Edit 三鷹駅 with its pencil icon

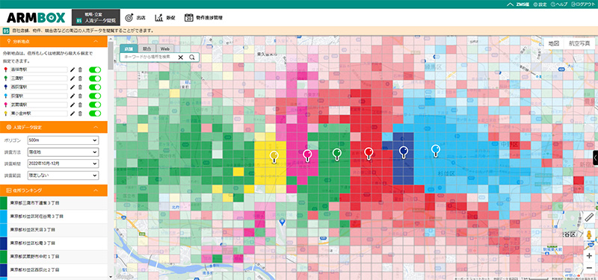[x=73, y=78]
